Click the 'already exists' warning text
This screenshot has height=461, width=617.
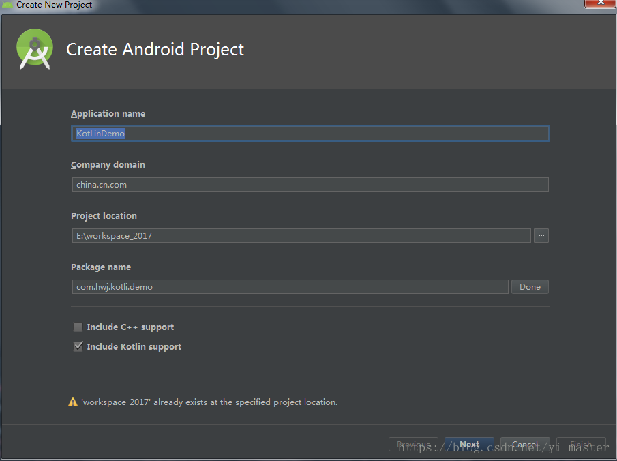point(209,402)
